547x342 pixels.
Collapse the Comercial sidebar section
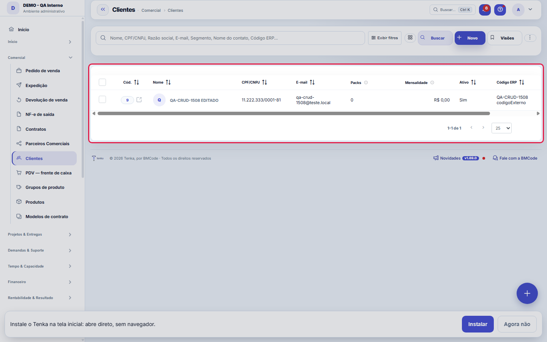pyautogui.click(x=40, y=58)
